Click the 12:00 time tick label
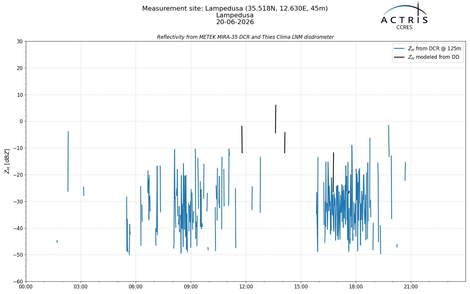The image size is (470, 294). coord(246,287)
